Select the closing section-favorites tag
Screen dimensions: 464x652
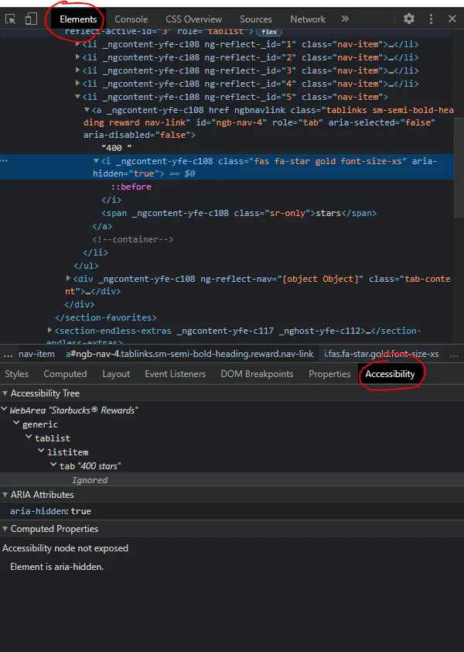tap(106, 317)
